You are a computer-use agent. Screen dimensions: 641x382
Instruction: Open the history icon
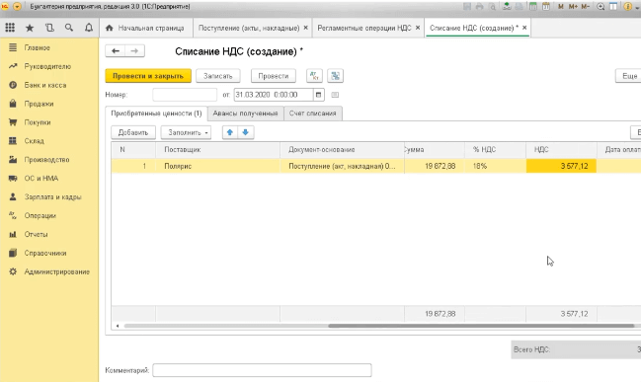coord(49,28)
